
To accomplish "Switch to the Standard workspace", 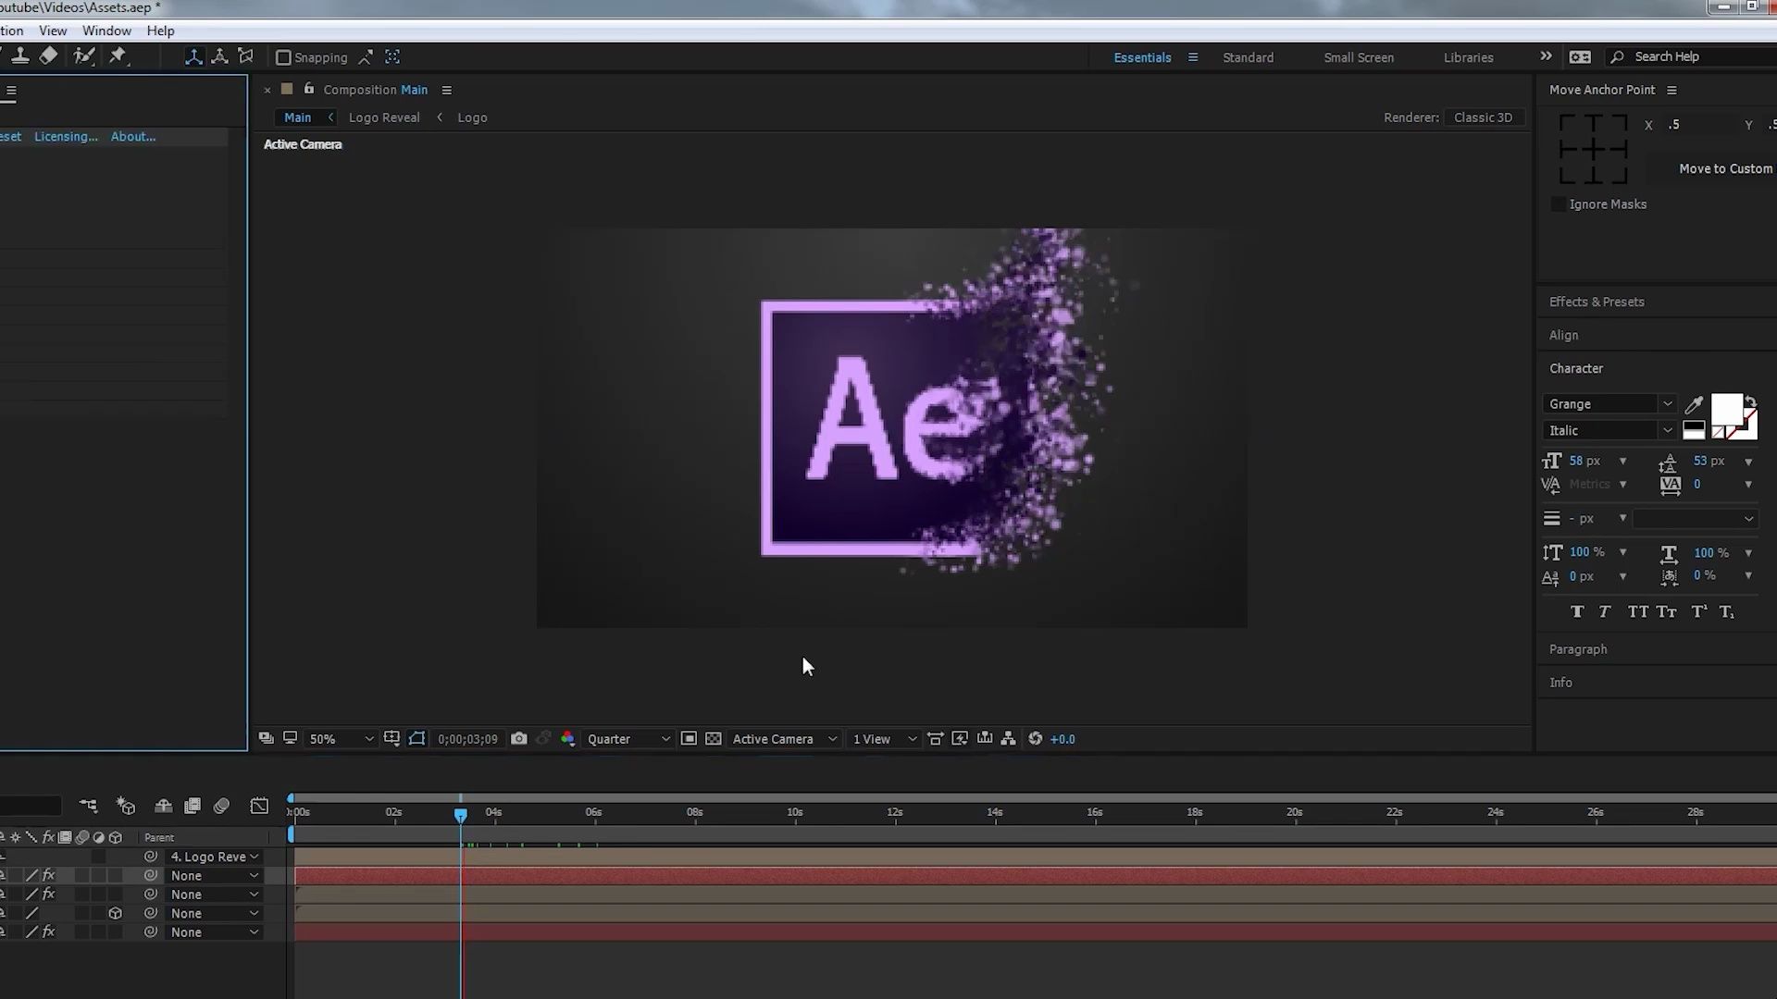I will [1248, 57].
